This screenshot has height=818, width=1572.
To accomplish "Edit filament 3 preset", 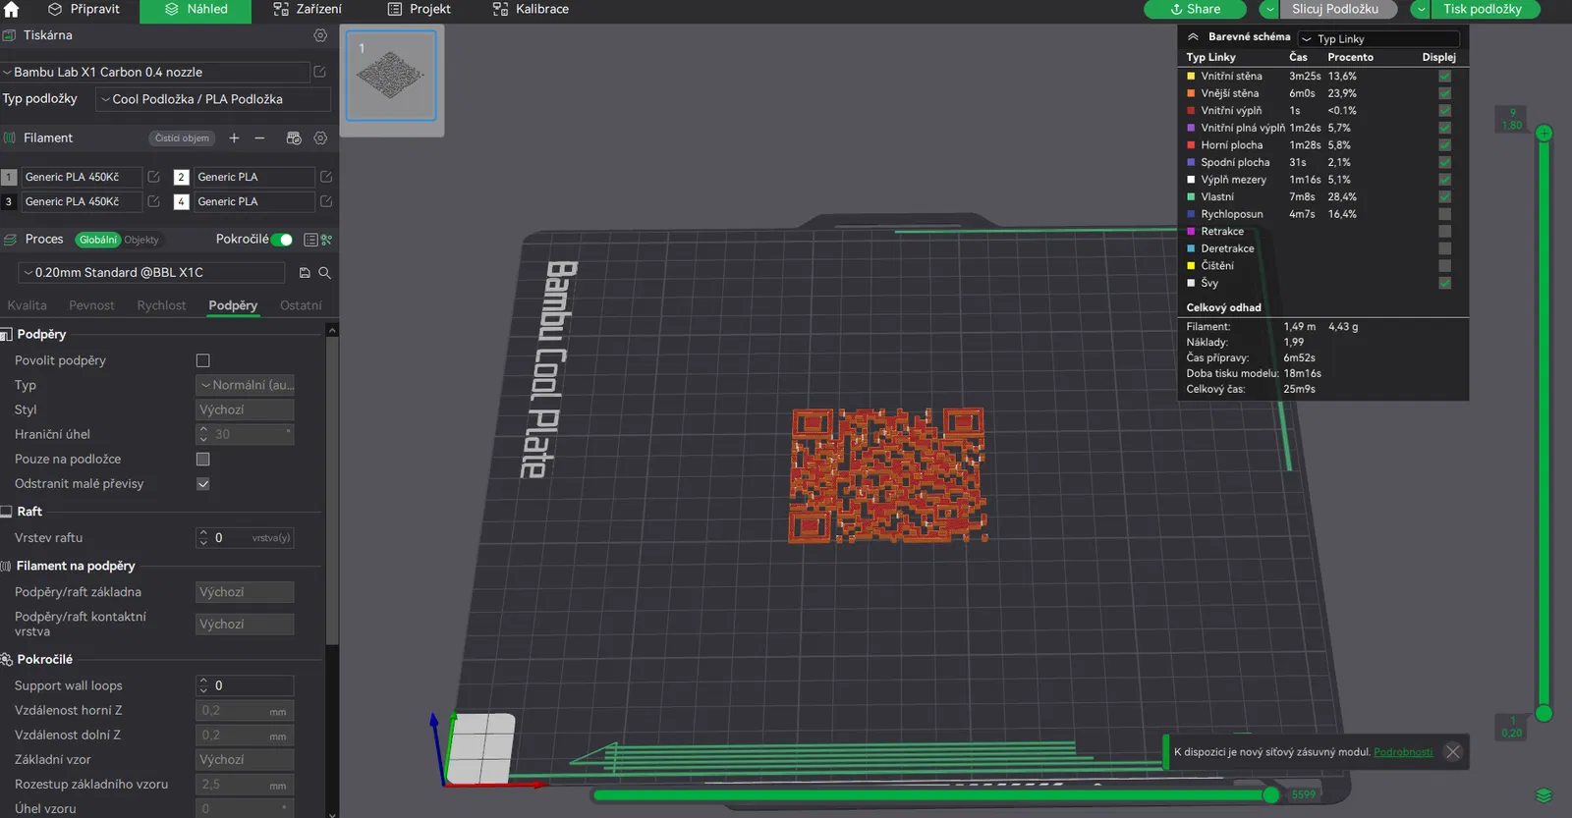I will pos(153,201).
